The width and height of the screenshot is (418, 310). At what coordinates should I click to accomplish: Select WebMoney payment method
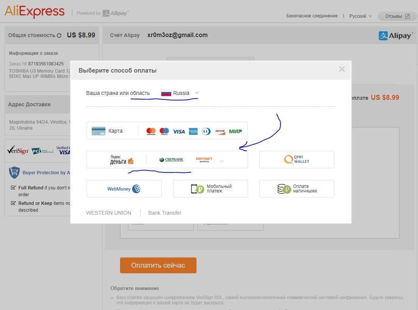coord(124,189)
